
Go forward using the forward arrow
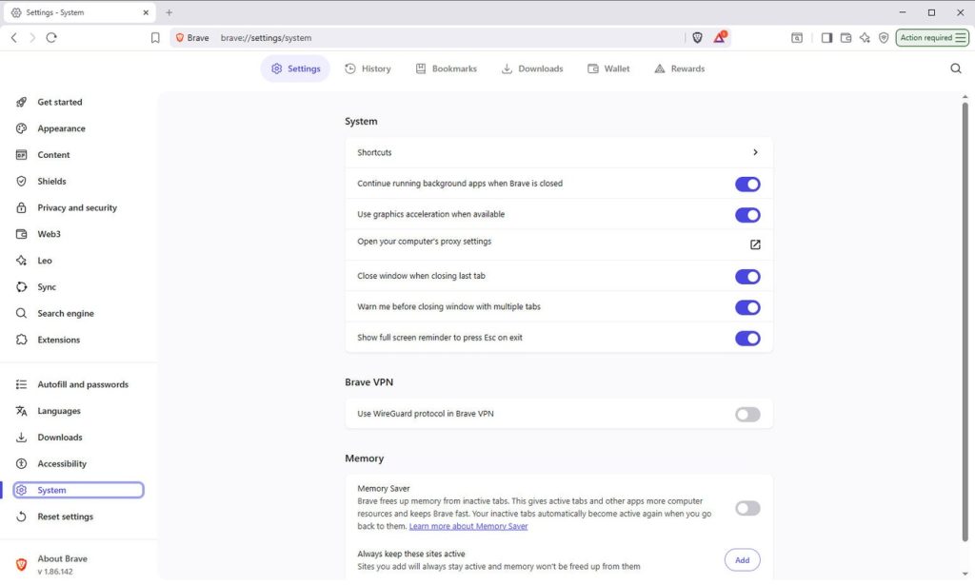[x=33, y=38]
